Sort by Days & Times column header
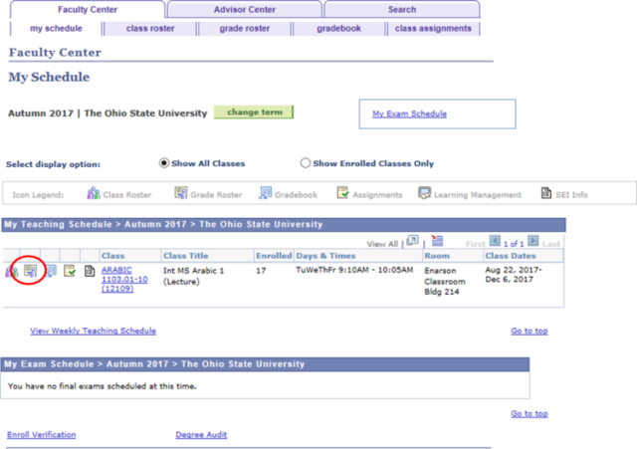 325,256
